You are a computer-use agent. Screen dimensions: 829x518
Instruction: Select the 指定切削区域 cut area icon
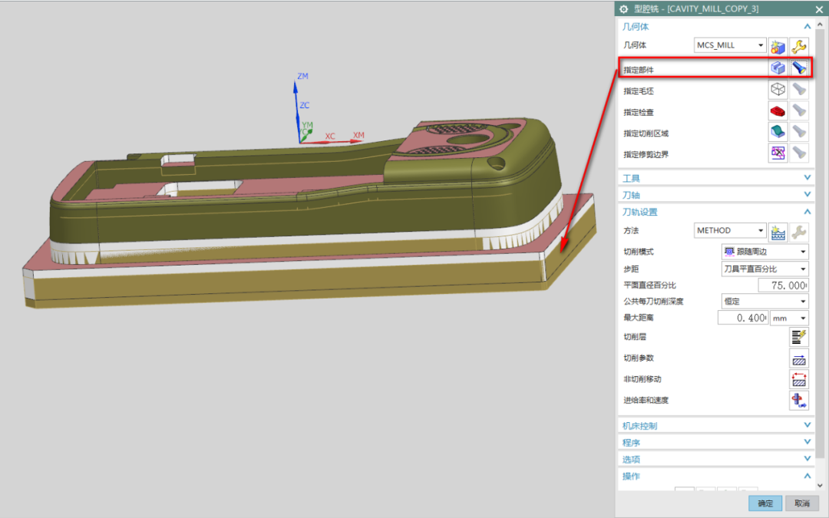click(778, 132)
